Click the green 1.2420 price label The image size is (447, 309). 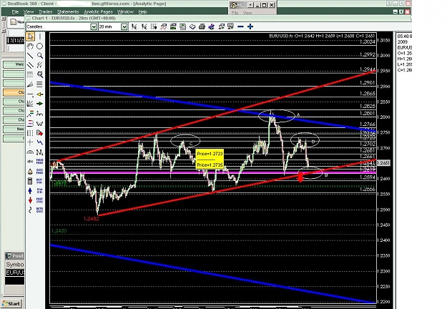tap(59, 230)
